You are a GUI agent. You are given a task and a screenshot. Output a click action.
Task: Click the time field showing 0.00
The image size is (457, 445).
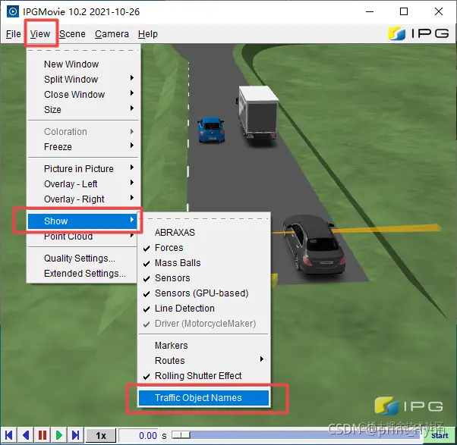click(139, 436)
